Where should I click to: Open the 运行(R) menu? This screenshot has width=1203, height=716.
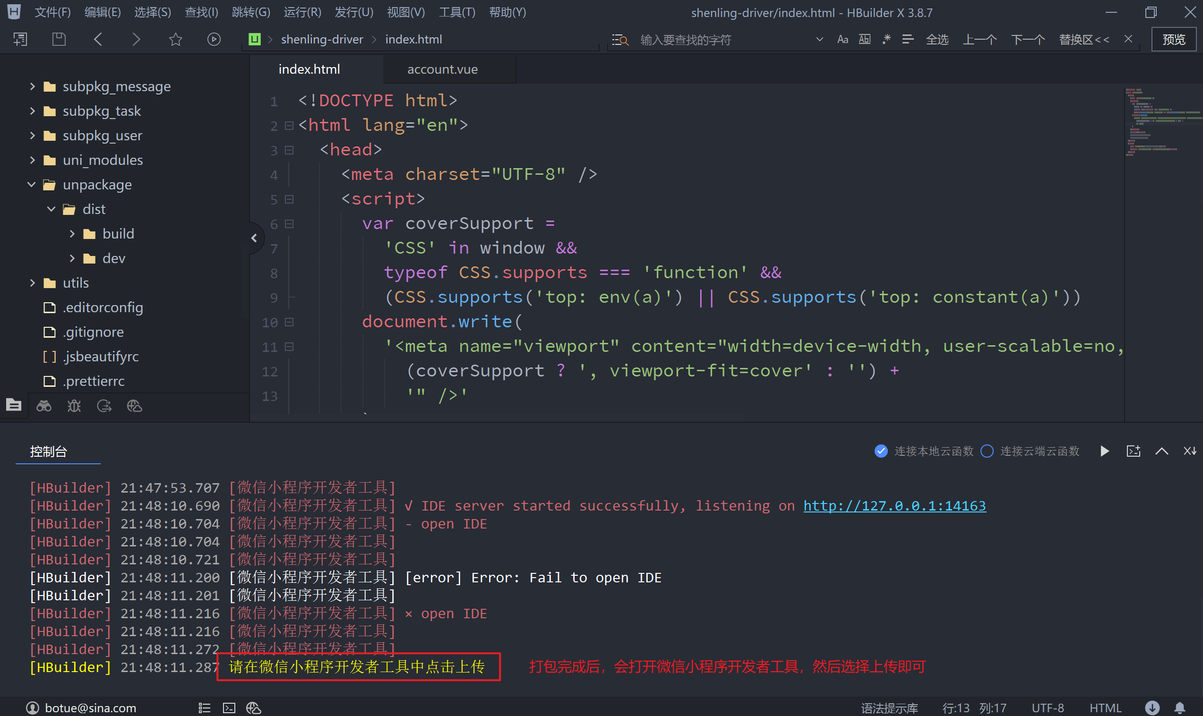coord(302,12)
